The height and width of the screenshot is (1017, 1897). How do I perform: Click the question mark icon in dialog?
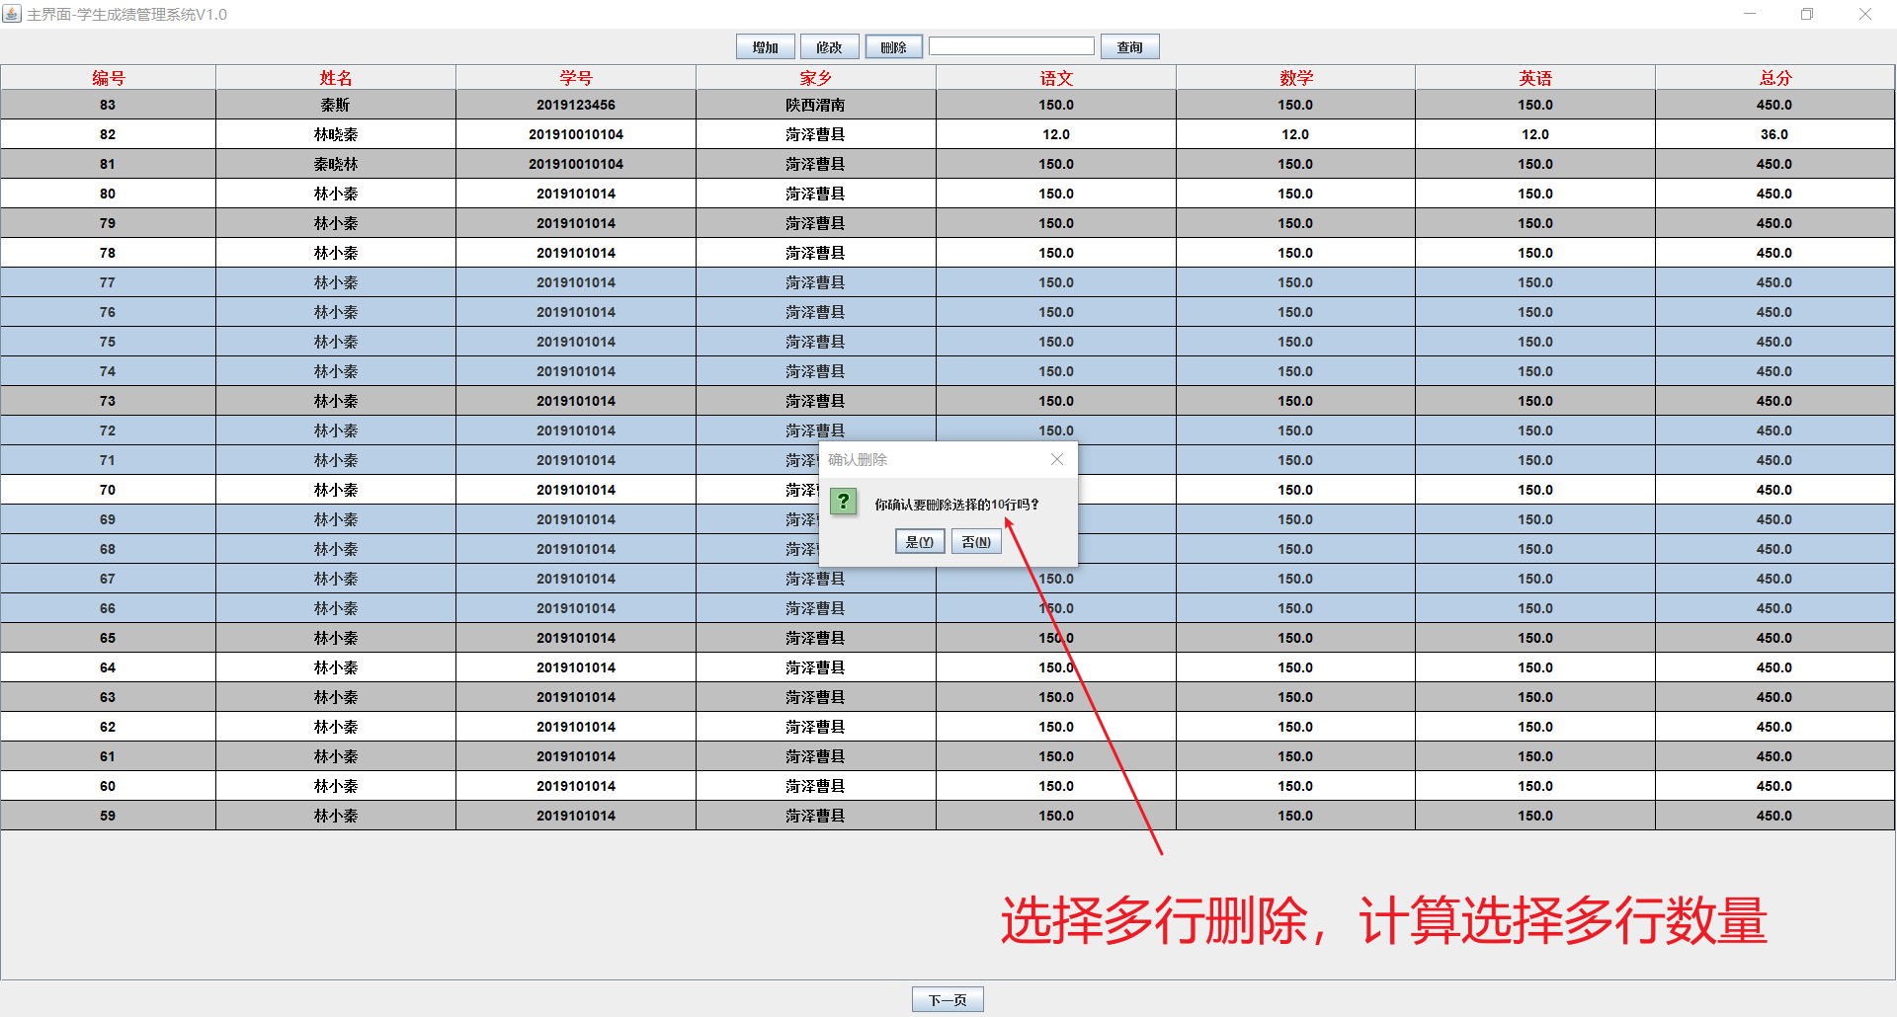pyautogui.click(x=843, y=502)
